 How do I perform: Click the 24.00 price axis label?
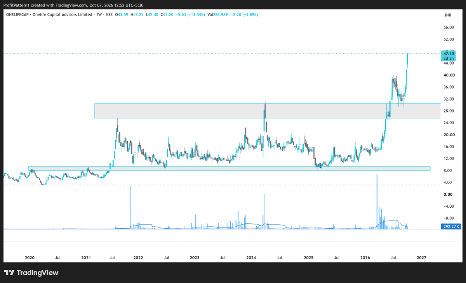coord(449,123)
